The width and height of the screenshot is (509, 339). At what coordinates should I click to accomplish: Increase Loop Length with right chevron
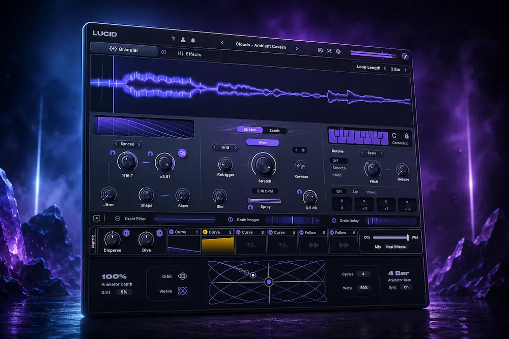tap(406, 70)
